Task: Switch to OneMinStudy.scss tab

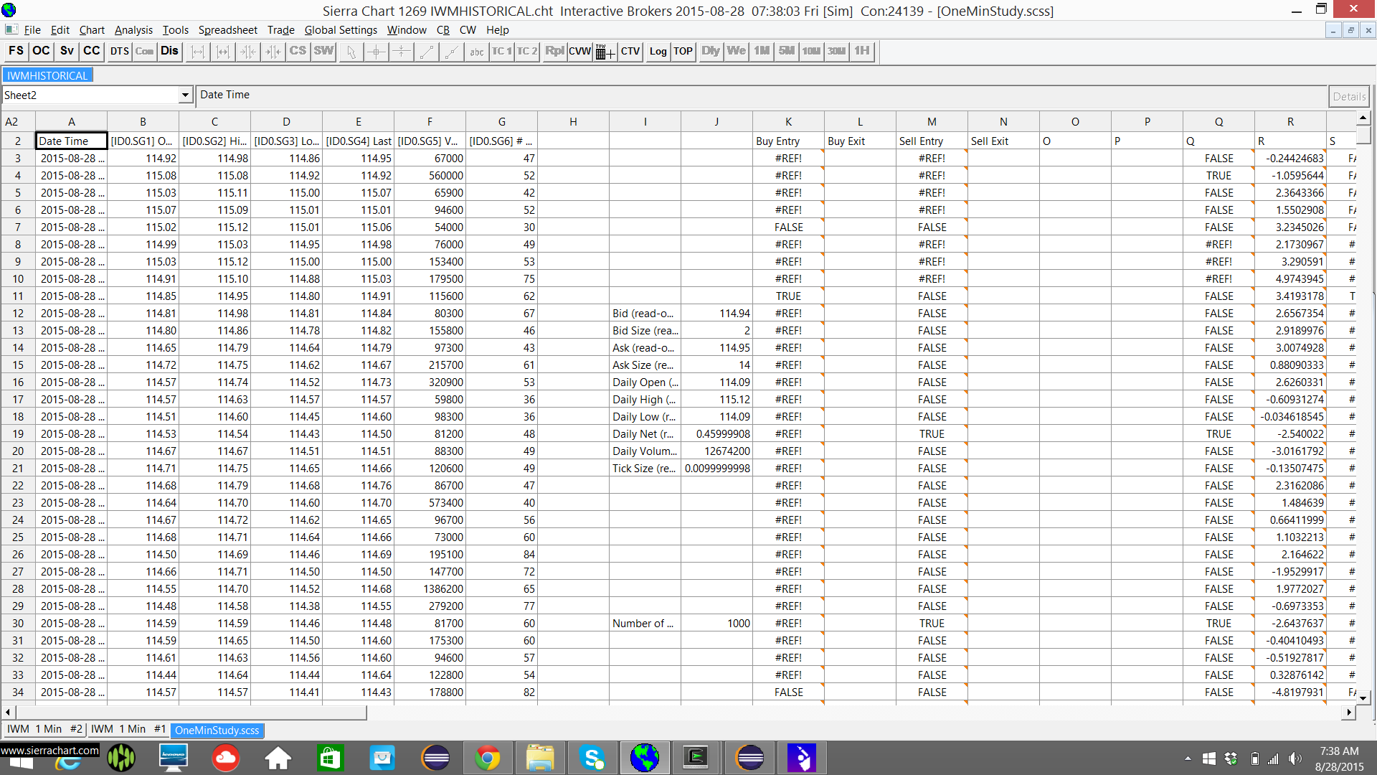Action: (217, 730)
